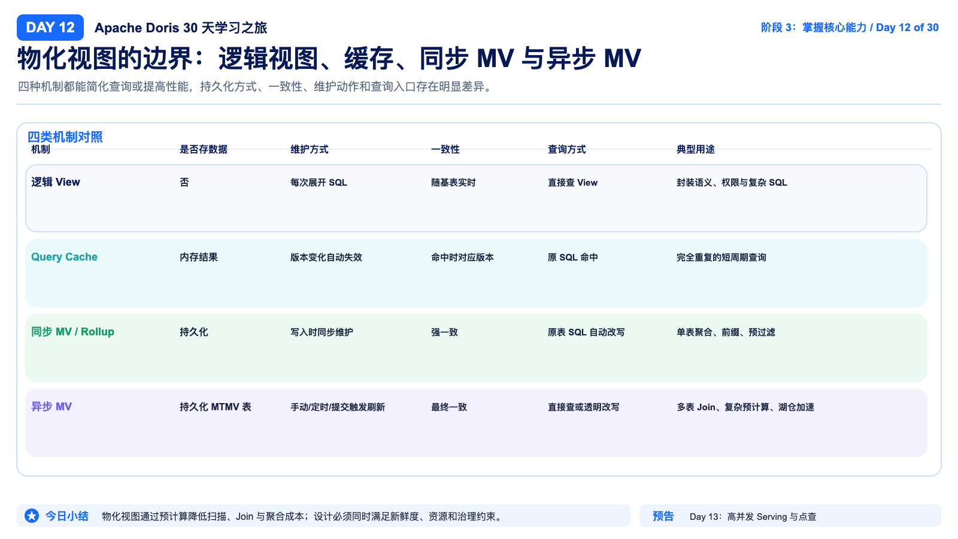Screen dimensions: 958x539
Task: Click the '持久化' cell in 同步 MV row
Action: coord(194,332)
